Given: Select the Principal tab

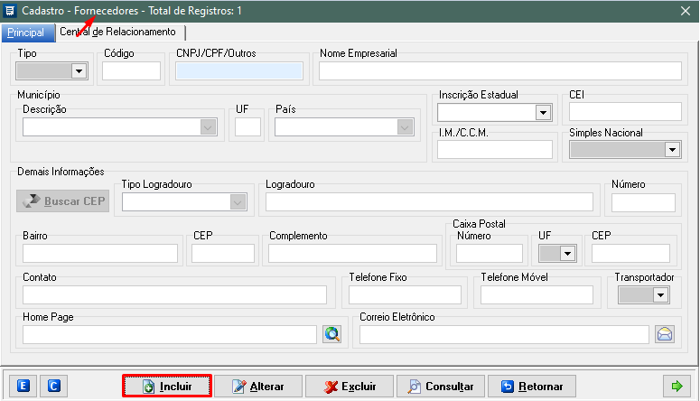Looking at the screenshot, I should pyautogui.click(x=25, y=33).
